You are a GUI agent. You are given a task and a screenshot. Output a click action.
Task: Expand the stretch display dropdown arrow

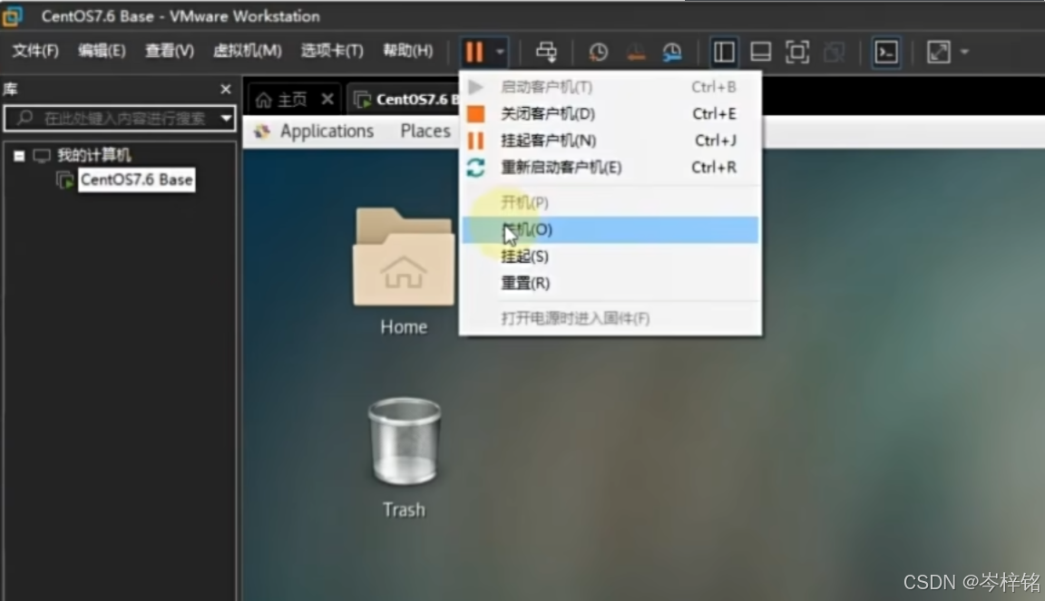[x=964, y=52]
